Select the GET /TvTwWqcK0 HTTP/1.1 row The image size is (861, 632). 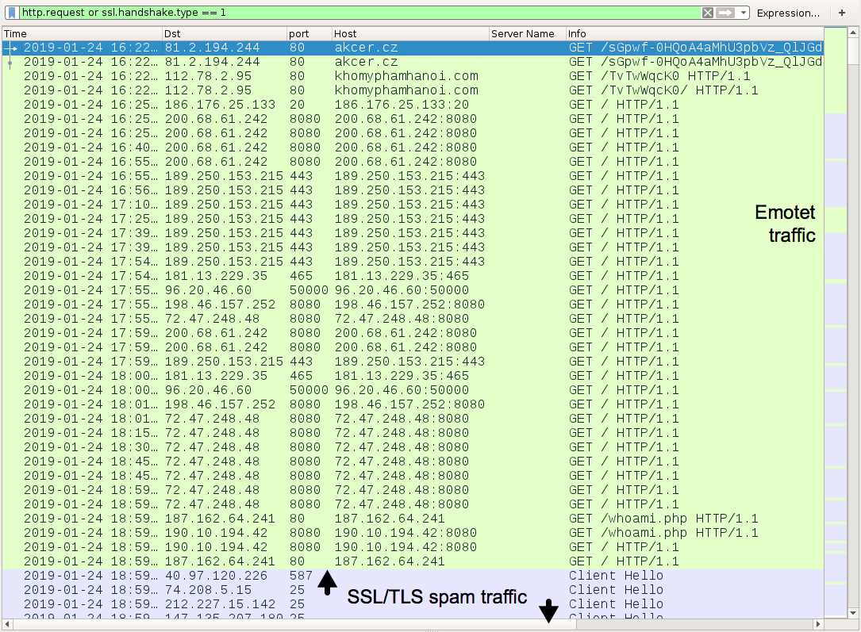pos(413,76)
